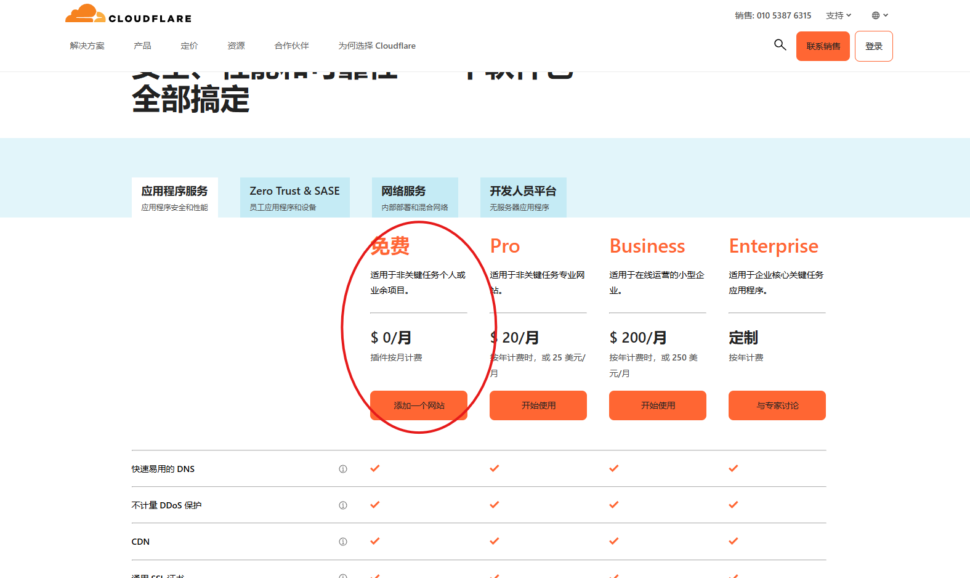The image size is (970, 578).
Task: Open 产品 menu
Action: [x=142, y=46]
